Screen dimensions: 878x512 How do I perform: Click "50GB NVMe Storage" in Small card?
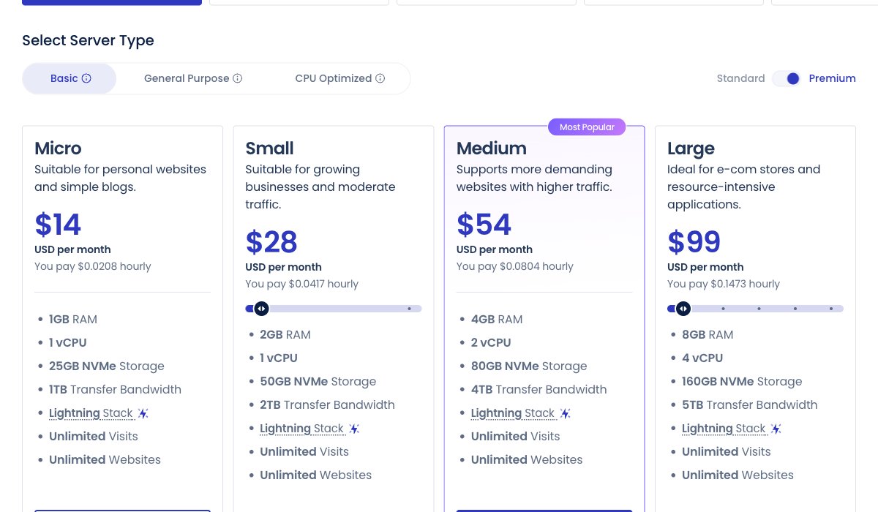[318, 382]
